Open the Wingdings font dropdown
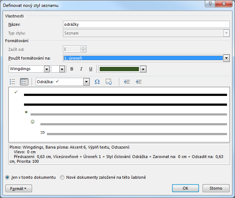This screenshot has height=198, width=235. (47, 69)
